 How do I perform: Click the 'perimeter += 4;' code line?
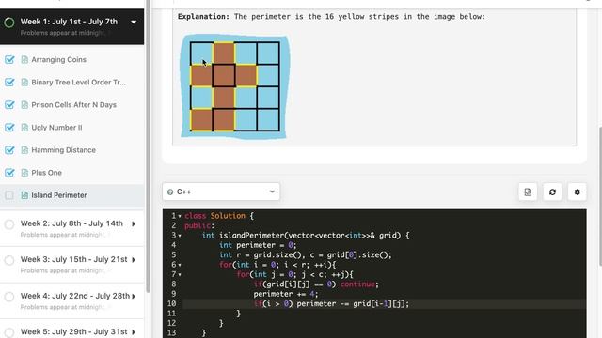coord(286,294)
